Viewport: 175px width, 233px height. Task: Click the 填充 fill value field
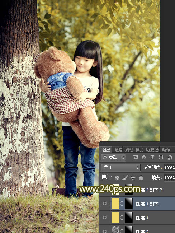(x=169, y=178)
